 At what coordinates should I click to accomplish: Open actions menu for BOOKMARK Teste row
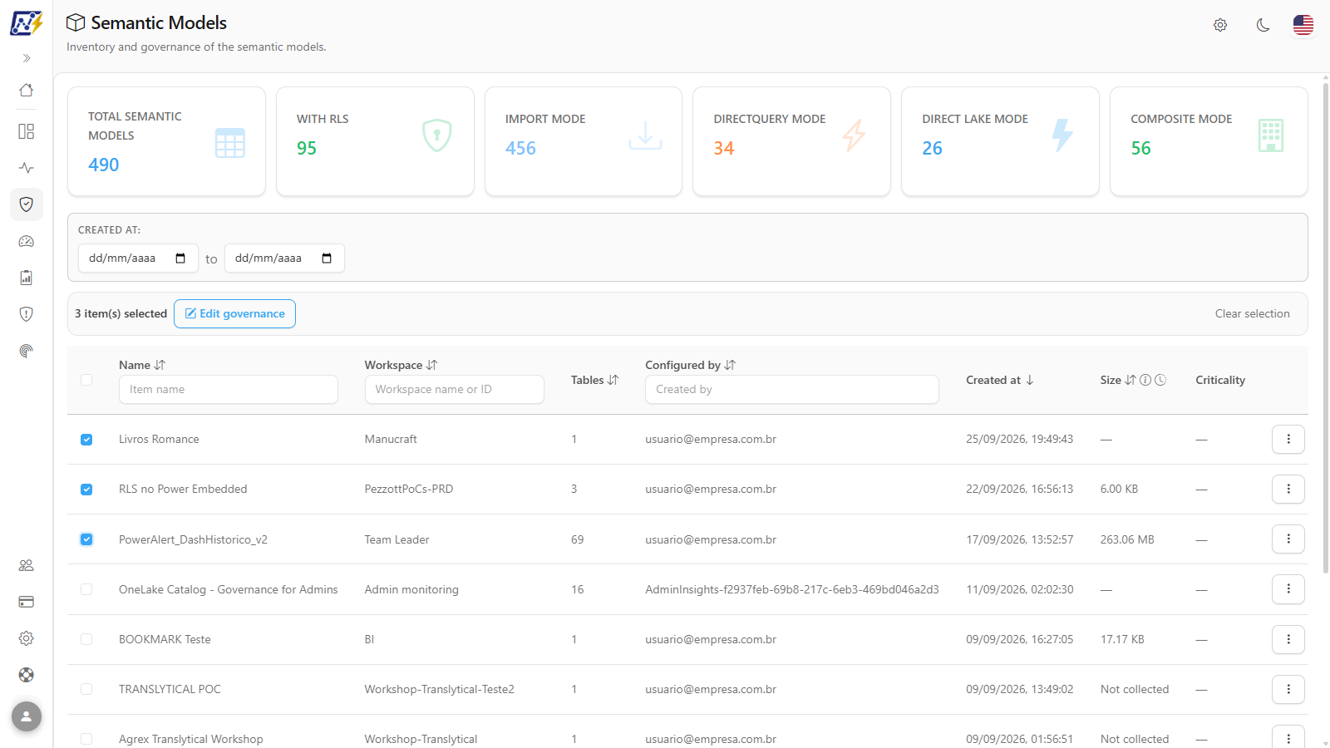[1288, 639]
